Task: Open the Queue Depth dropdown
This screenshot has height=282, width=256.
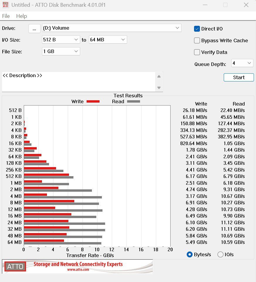Action: coord(242,63)
